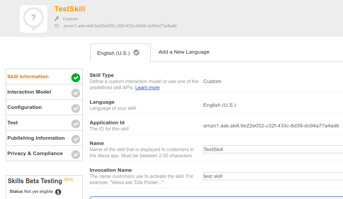This screenshot has height=199, width=343.
Task: Open the Publishing Information section
Action: pos(36,138)
